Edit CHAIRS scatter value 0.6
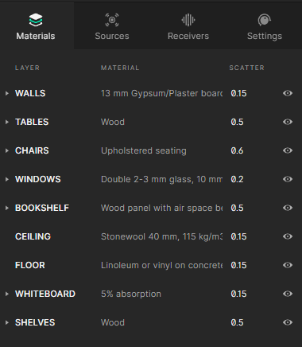302x347 pixels. pos(237,150)
